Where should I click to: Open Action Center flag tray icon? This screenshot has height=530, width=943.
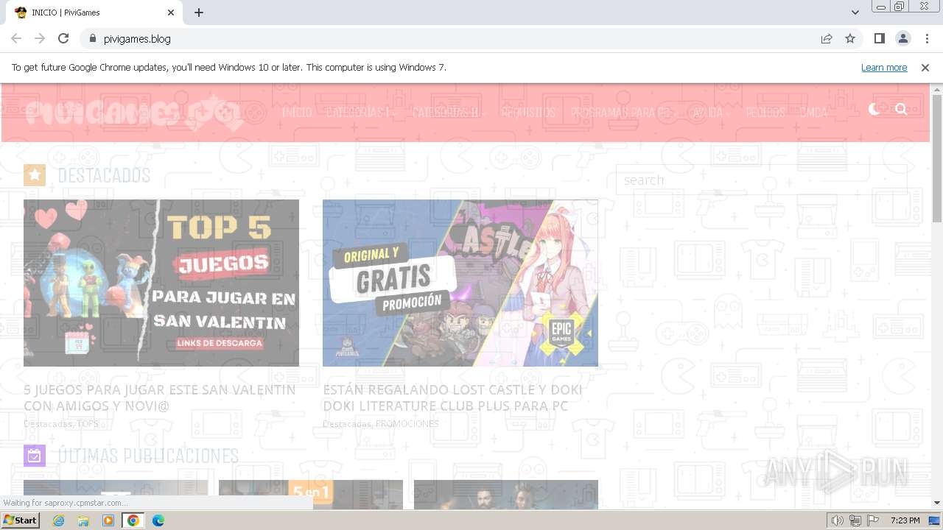(x=873, y=520)
